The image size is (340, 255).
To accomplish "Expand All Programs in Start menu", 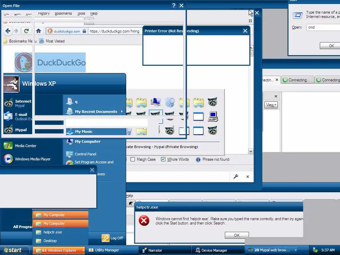I will tap(23, 226).
